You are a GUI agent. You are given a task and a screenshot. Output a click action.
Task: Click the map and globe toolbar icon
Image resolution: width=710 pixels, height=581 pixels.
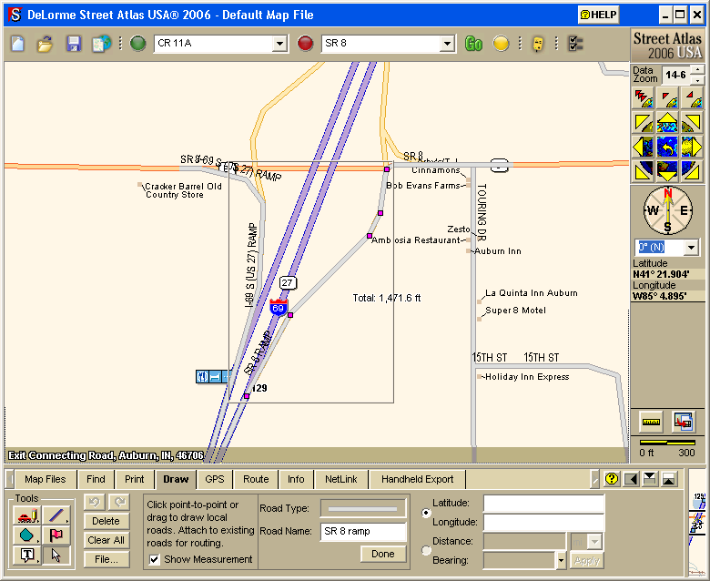(101, 44)
